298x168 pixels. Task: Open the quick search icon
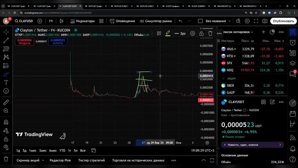(x=238, y=21)
